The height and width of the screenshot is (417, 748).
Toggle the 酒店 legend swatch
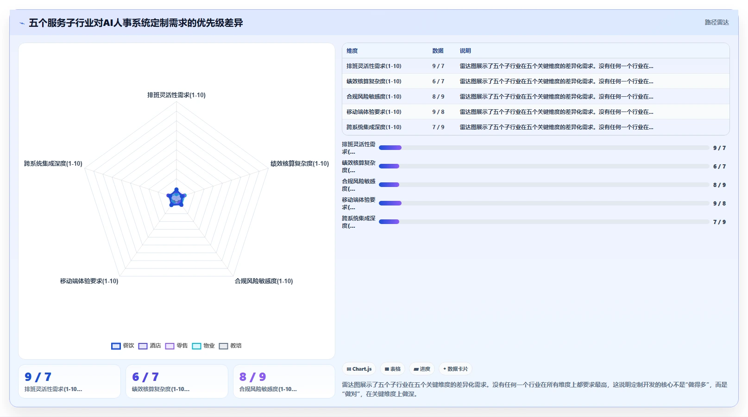point(143,346)
